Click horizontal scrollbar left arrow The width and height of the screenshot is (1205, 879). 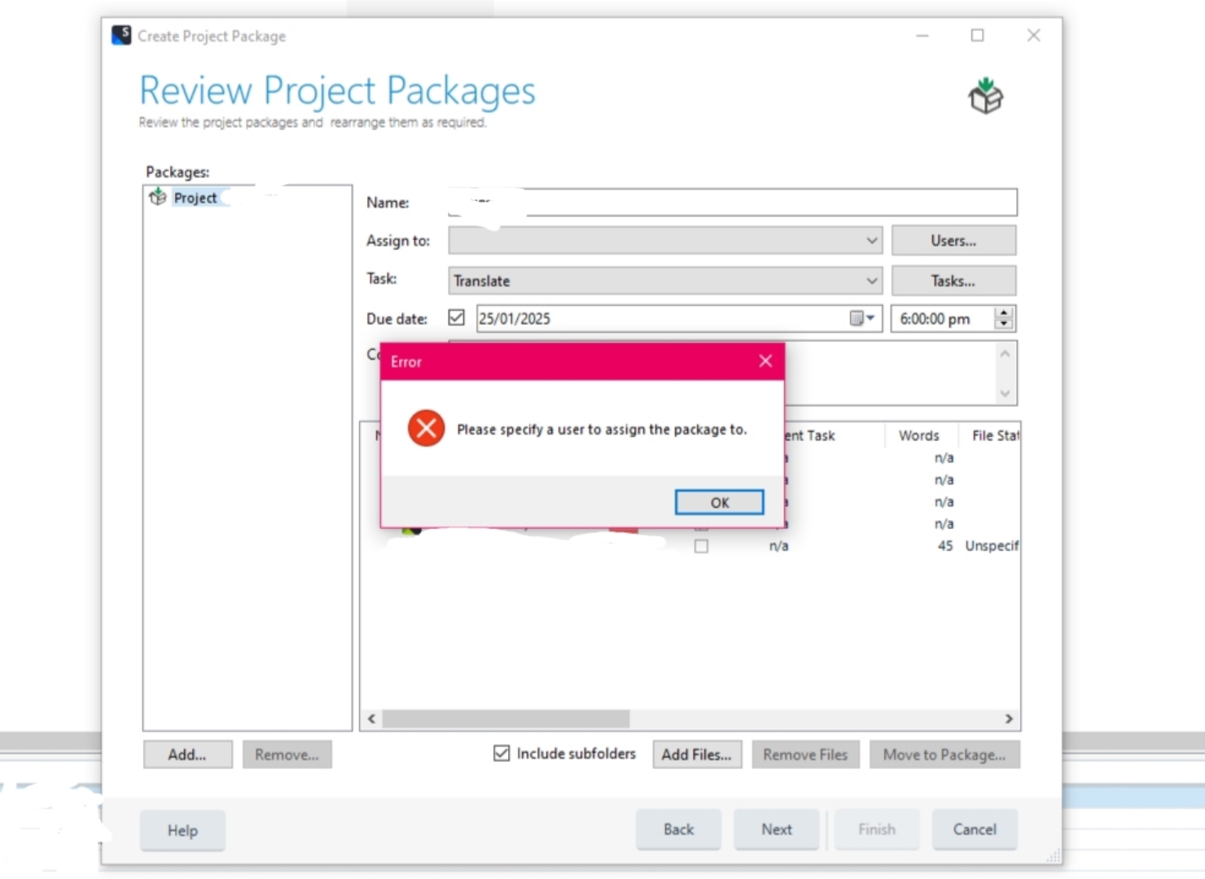[371, 719]
